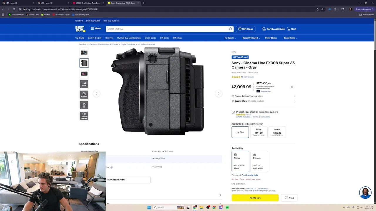Choose the Pickup availability option

coord(240,161)
